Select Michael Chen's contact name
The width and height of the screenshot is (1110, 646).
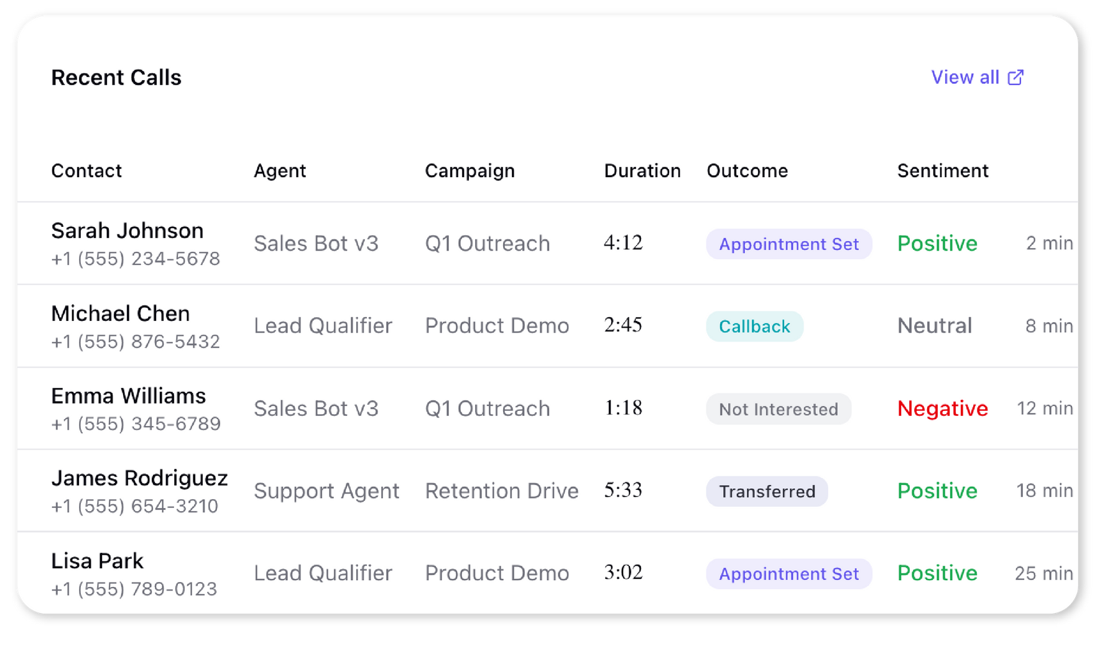[x=121, y=313]
